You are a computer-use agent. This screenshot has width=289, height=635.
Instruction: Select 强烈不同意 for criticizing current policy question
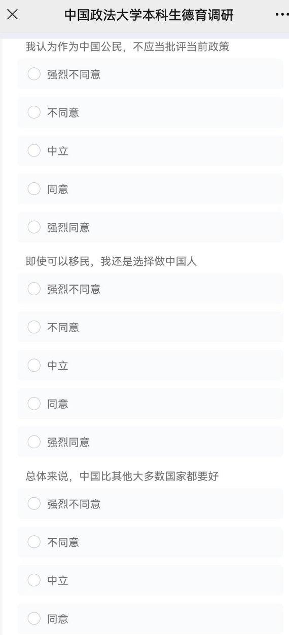pyautogui.click(x=150, y=74)
